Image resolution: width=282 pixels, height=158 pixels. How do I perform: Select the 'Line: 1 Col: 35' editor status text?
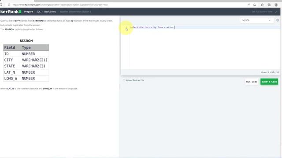[x=270, y=72]
